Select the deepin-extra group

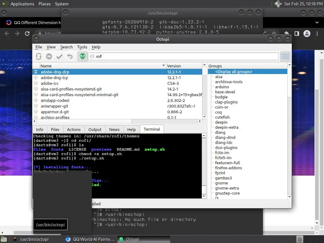pos(227,127)
